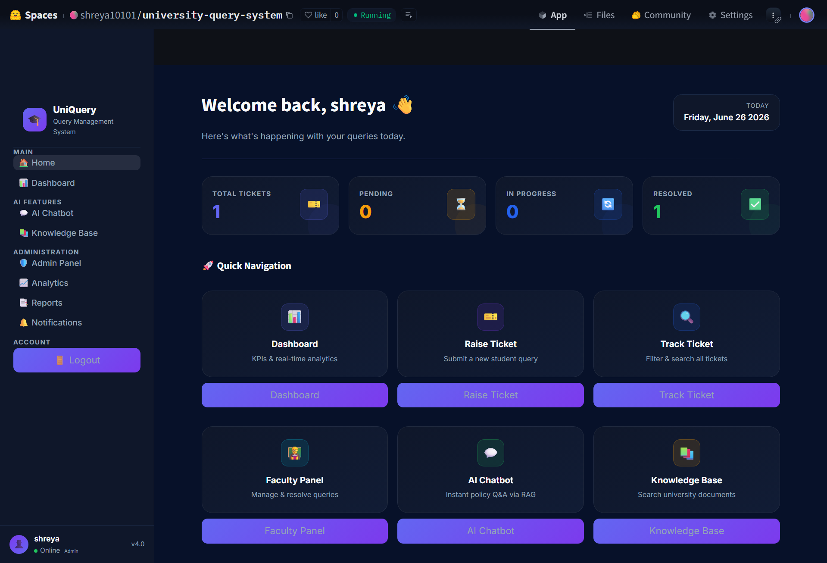Open Dashboard in the sidebar menu

click(x=77, y=183)
